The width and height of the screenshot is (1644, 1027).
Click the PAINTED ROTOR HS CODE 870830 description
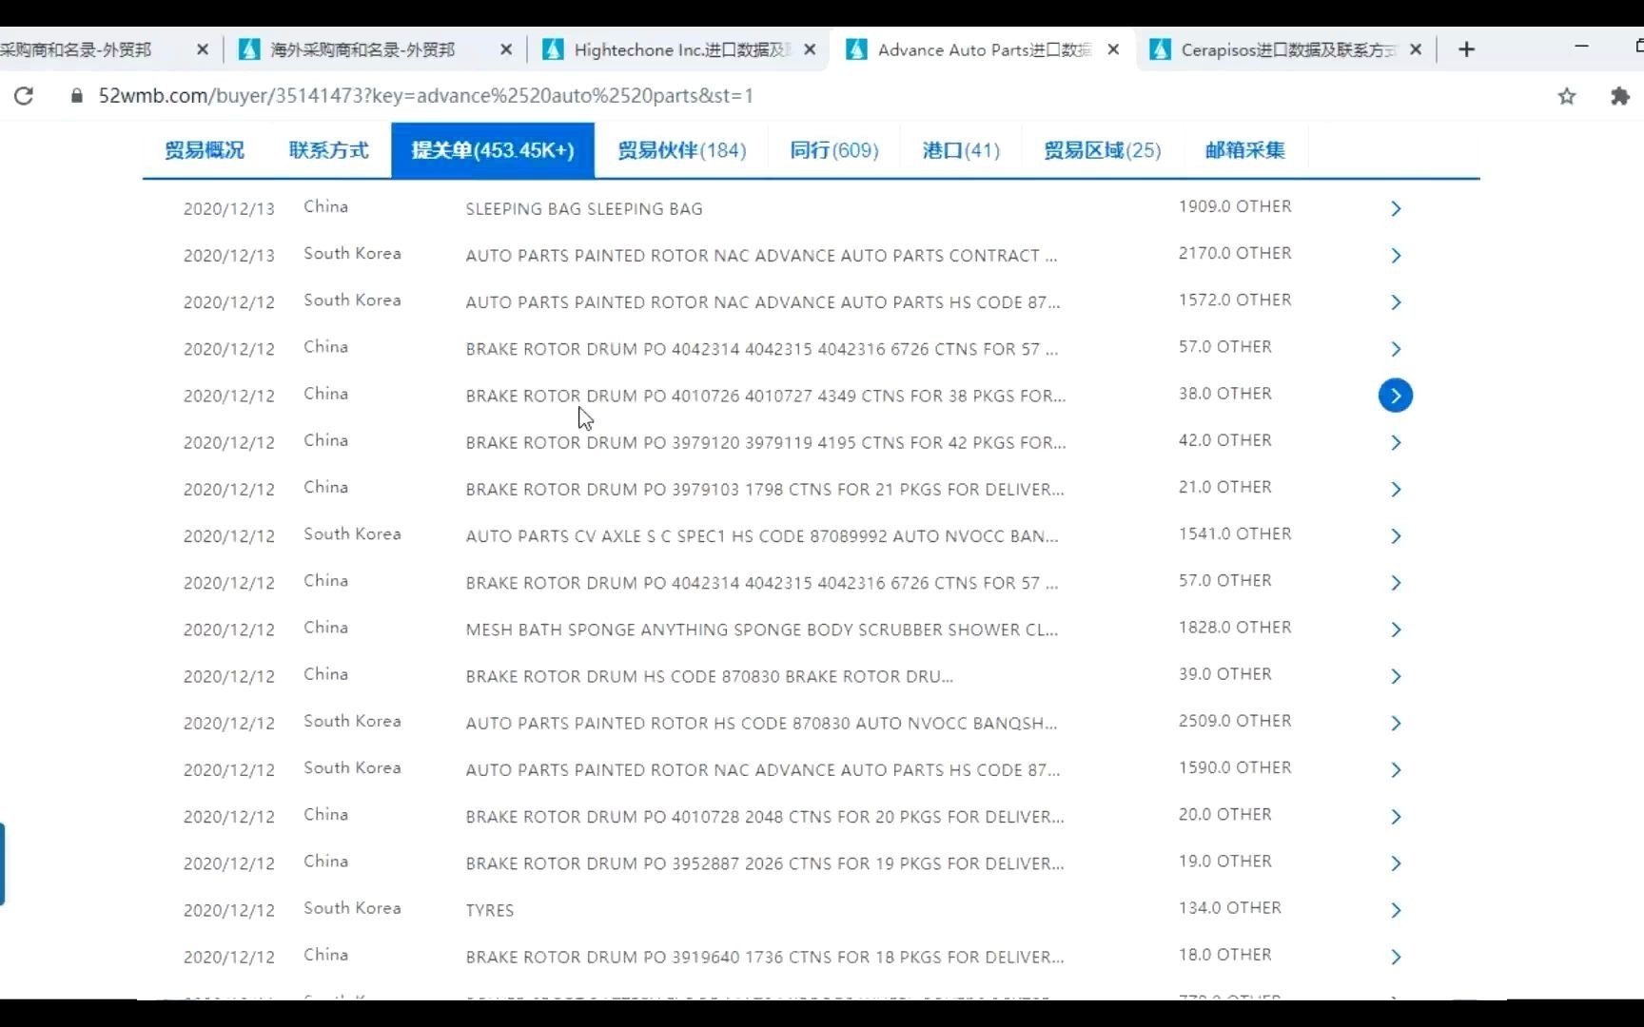(x=761, y=723)
